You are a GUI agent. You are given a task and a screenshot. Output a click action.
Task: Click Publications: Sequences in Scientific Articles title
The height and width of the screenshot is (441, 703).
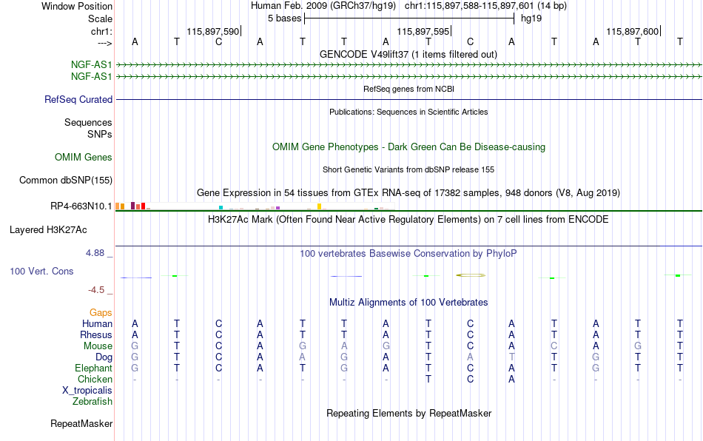(x=408, y=112)
